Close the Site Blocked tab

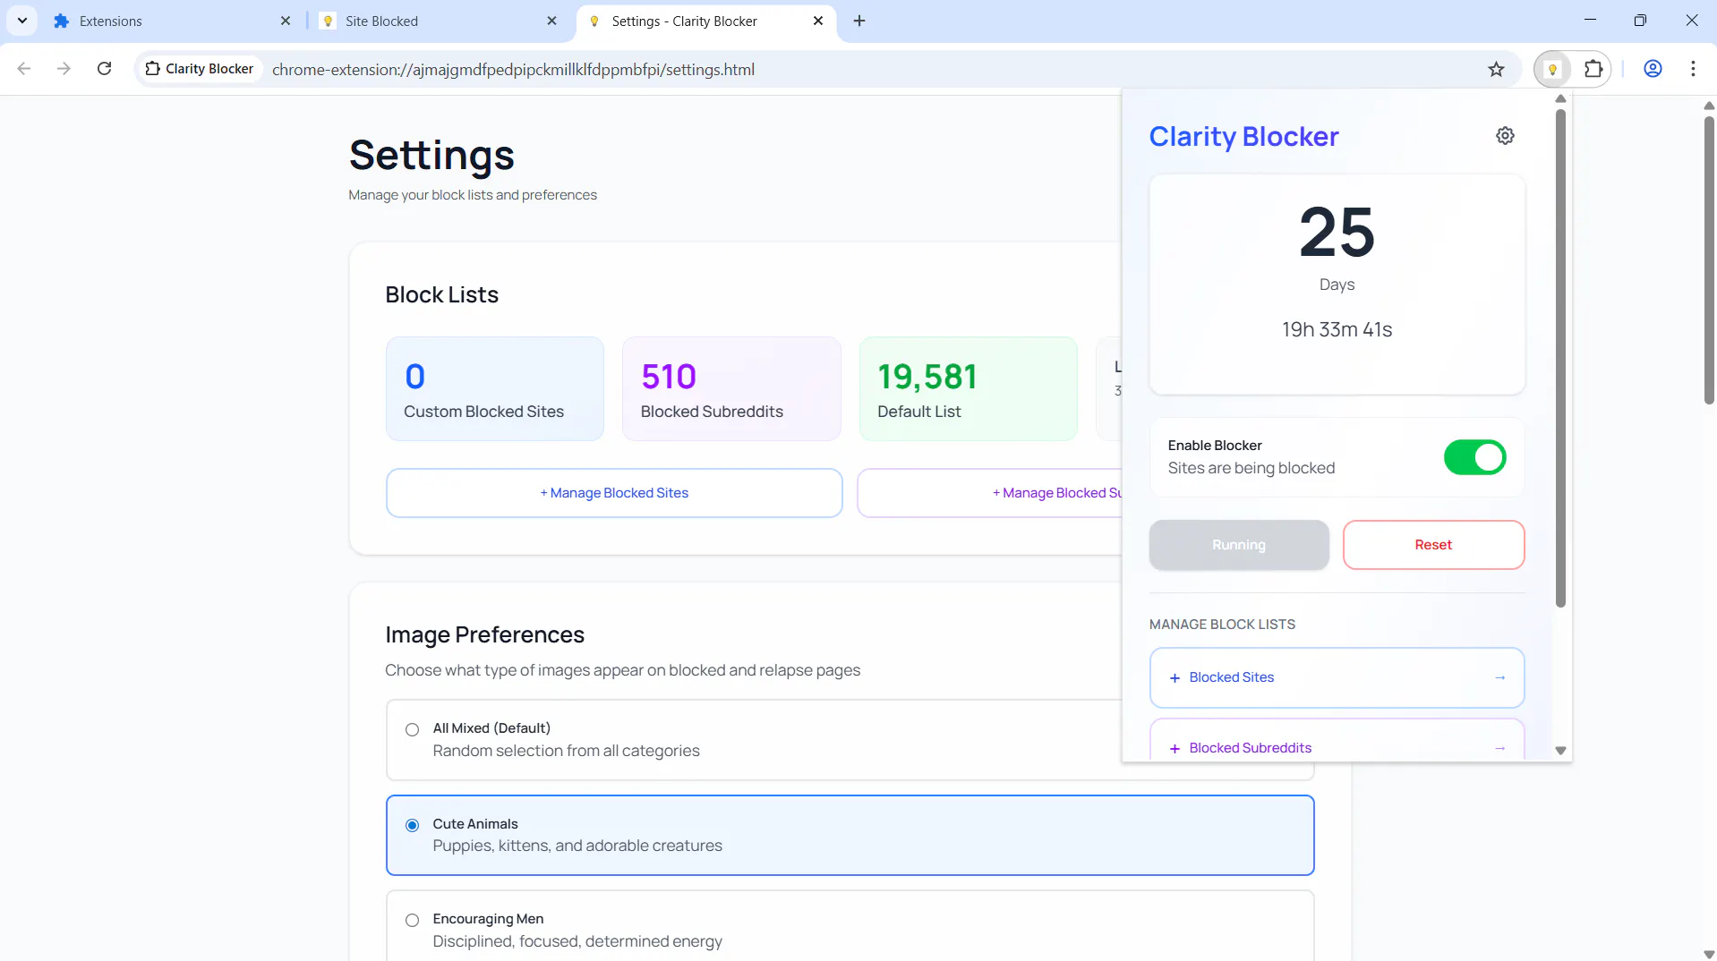(551, 21)
